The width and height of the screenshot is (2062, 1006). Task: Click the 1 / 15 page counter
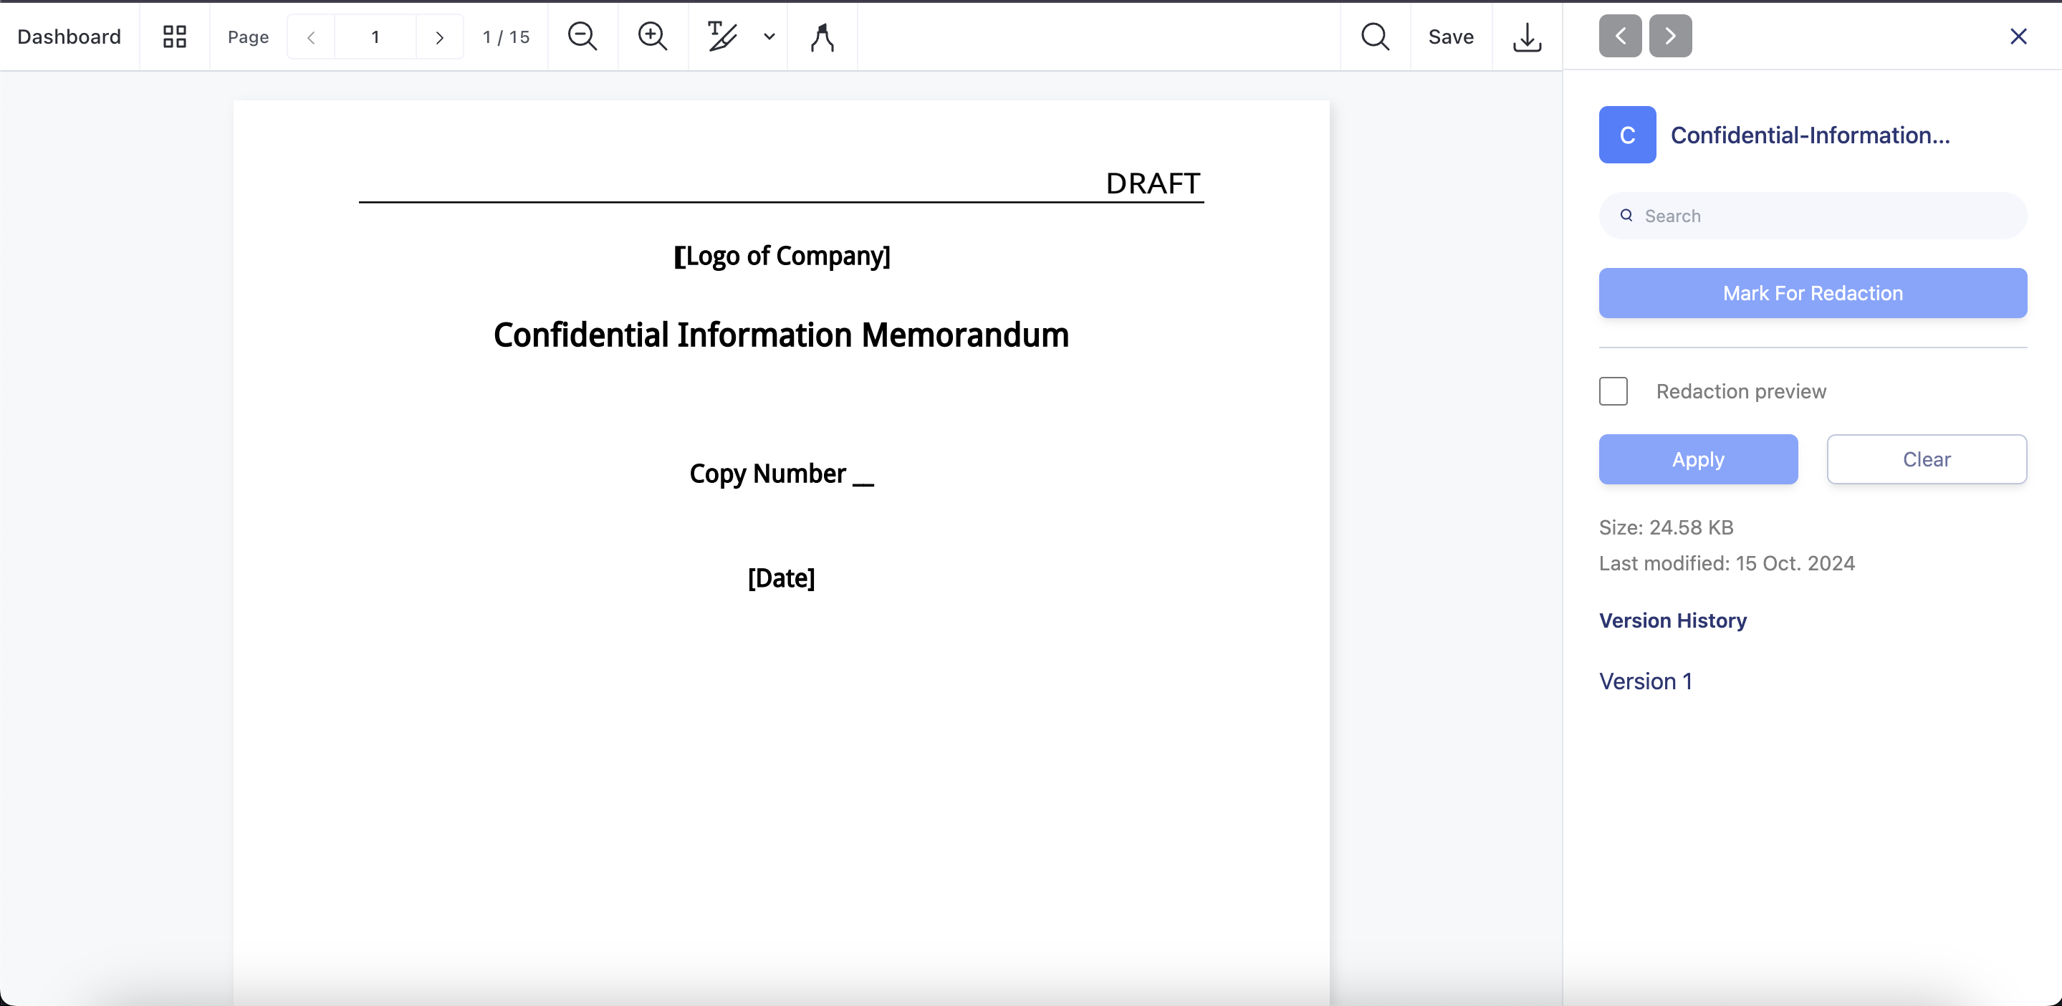(x=506, y=37)
